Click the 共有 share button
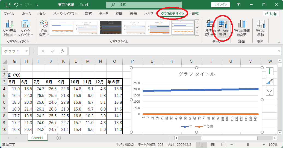 [x=271, y=14]
